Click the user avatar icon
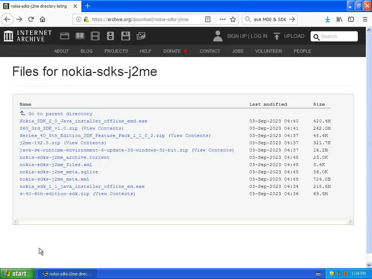The height and width of the screenshot is (279, 372). pyautogui.click(x=218, y=36)
